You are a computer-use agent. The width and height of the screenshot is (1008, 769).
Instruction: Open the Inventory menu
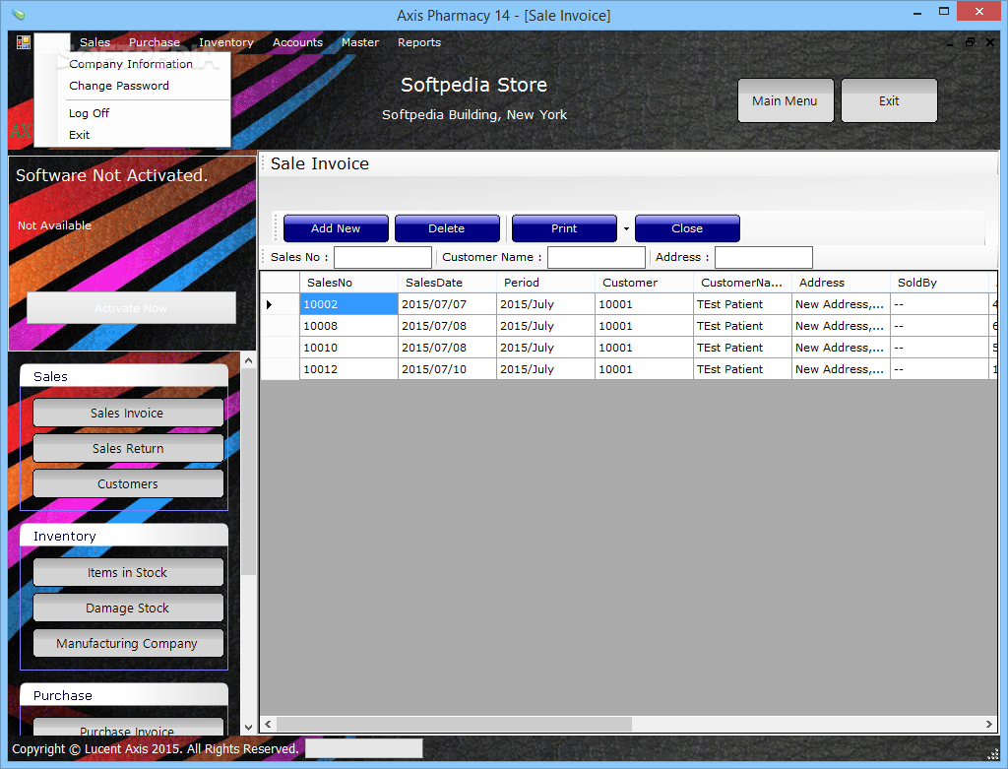point(226,42)
